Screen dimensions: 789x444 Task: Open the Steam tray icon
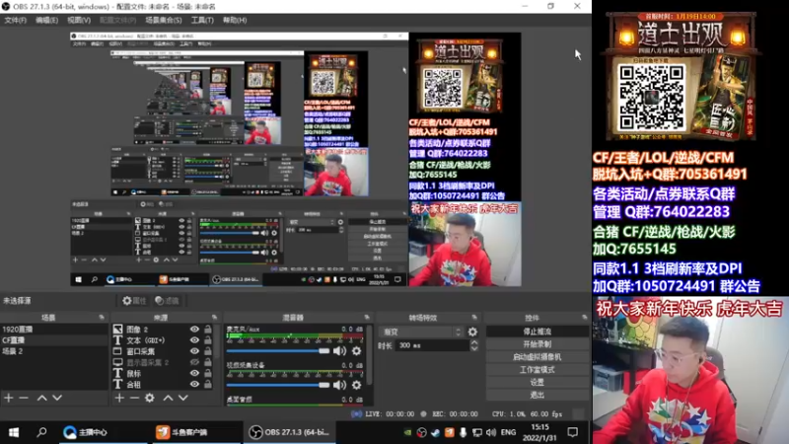pyautogui.click(x=435, y=432)
